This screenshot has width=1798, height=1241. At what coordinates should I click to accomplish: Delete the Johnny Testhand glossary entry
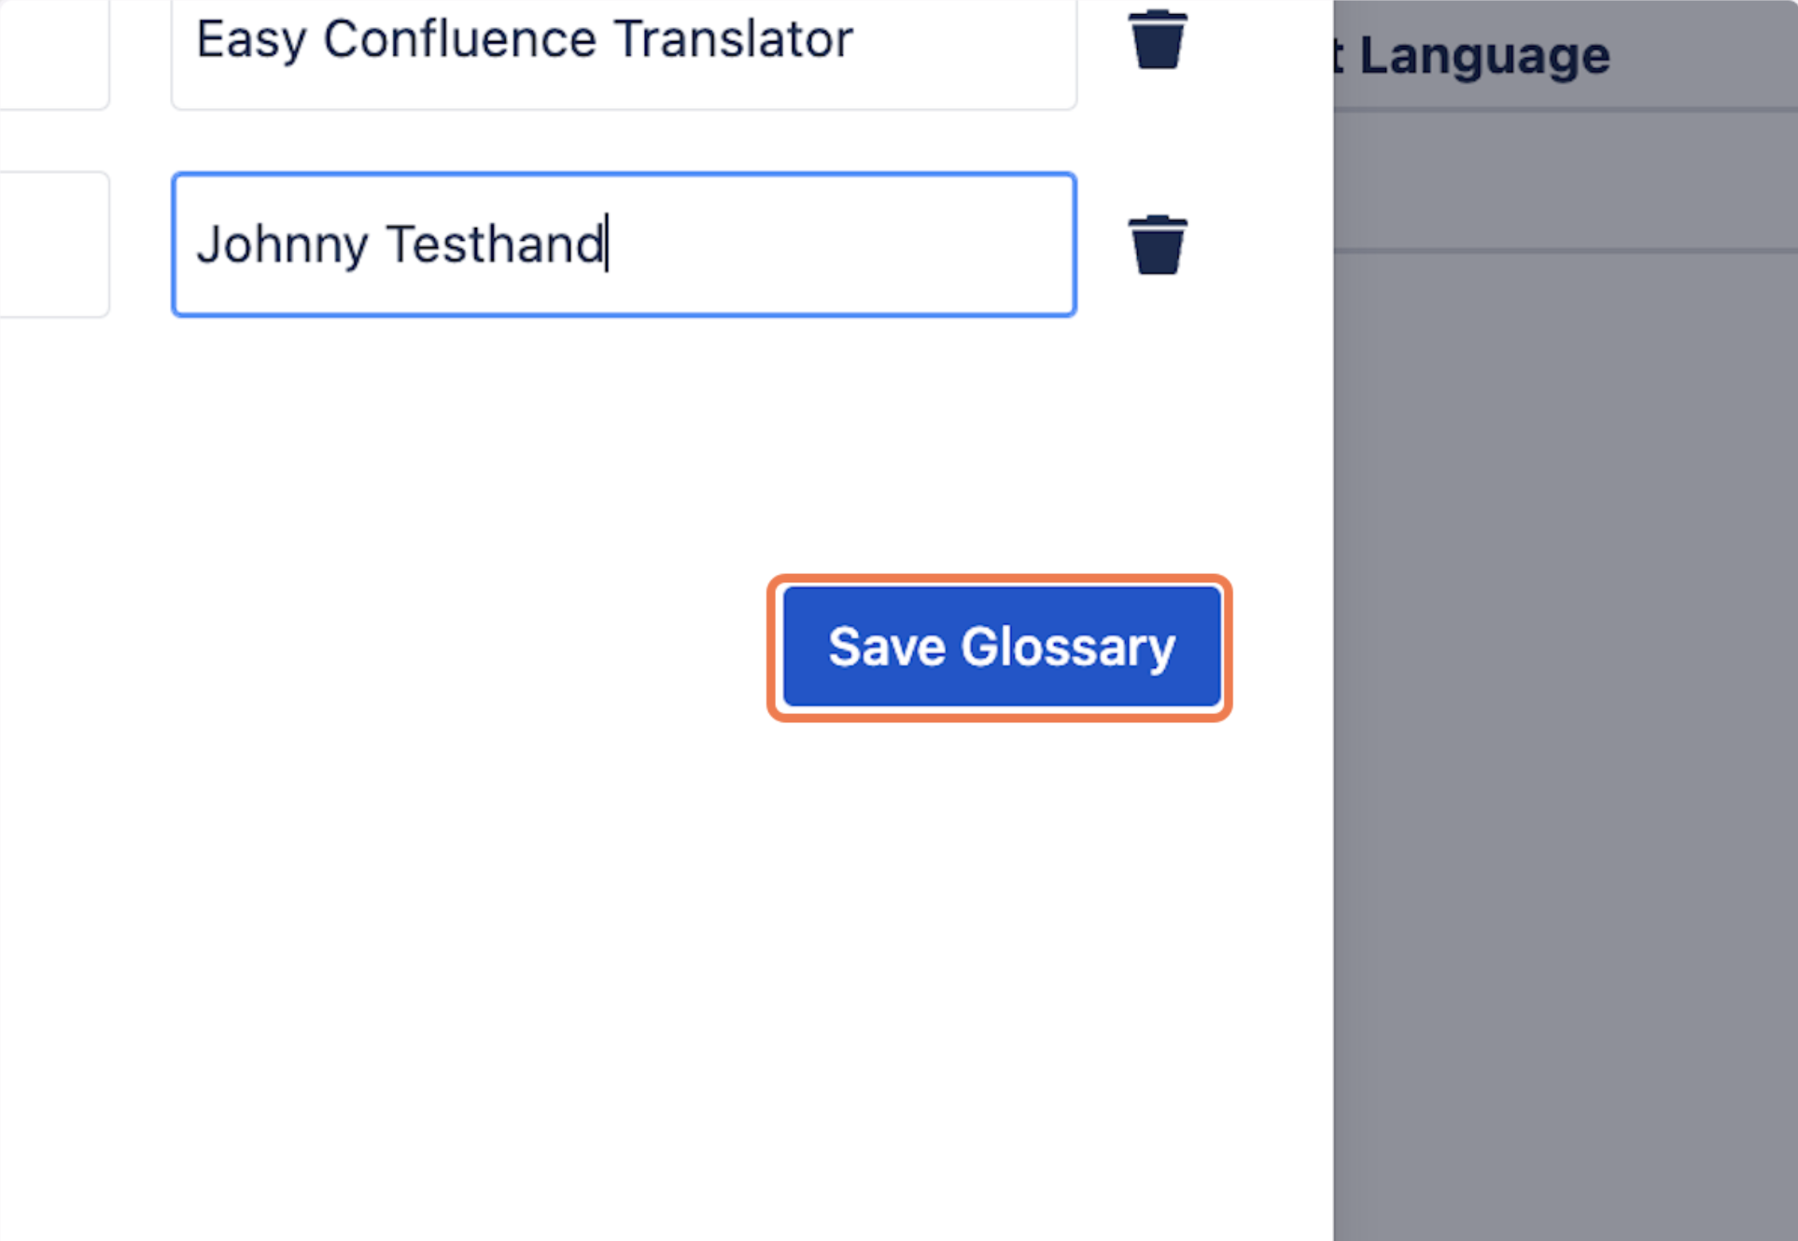point(1158,245)
